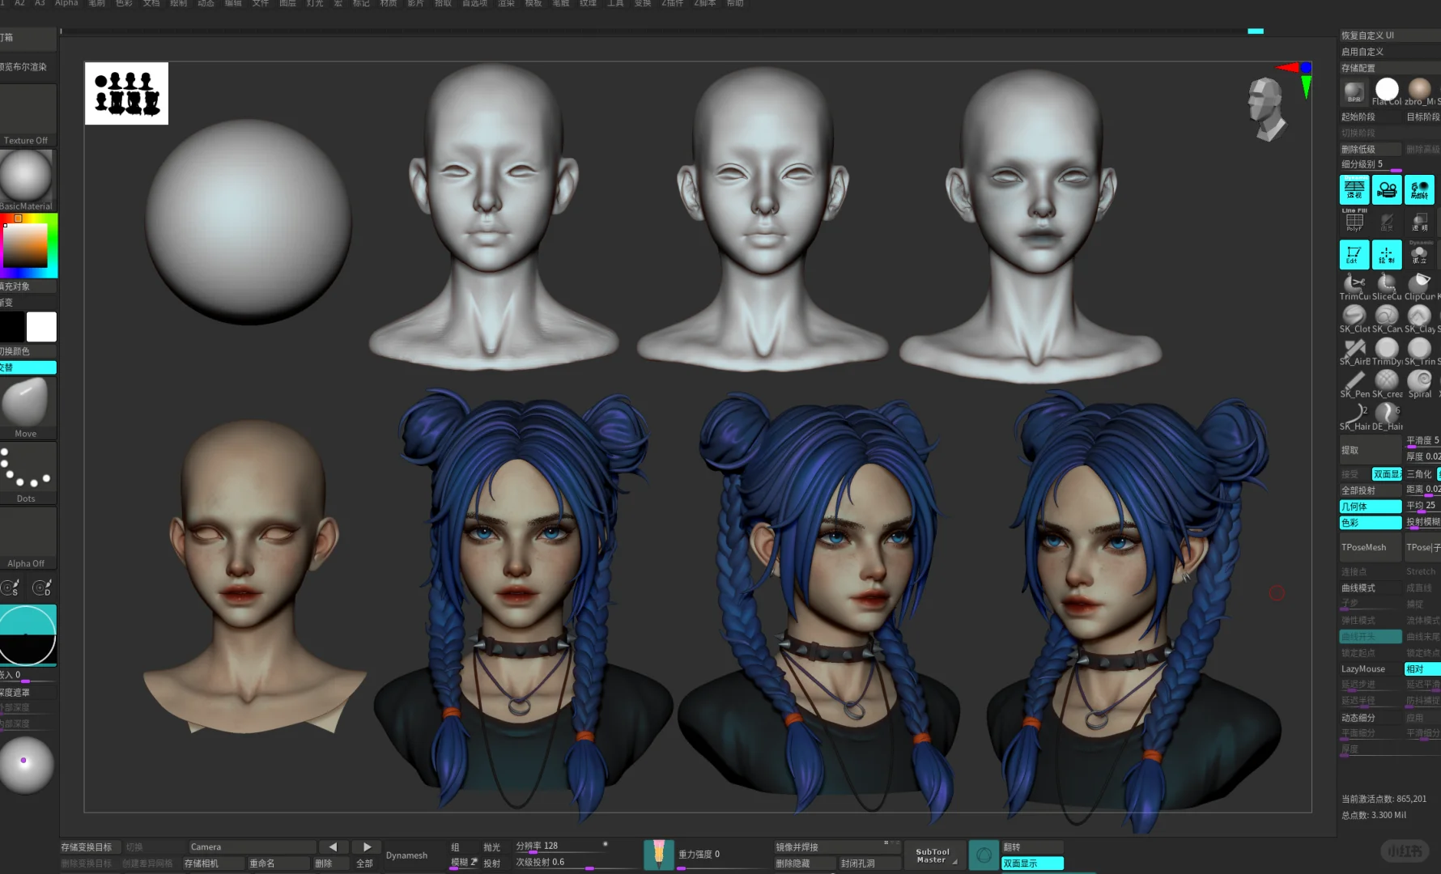Choose the SK_Carve brush
The image size is (1441, 874).
coord(1387,319)
